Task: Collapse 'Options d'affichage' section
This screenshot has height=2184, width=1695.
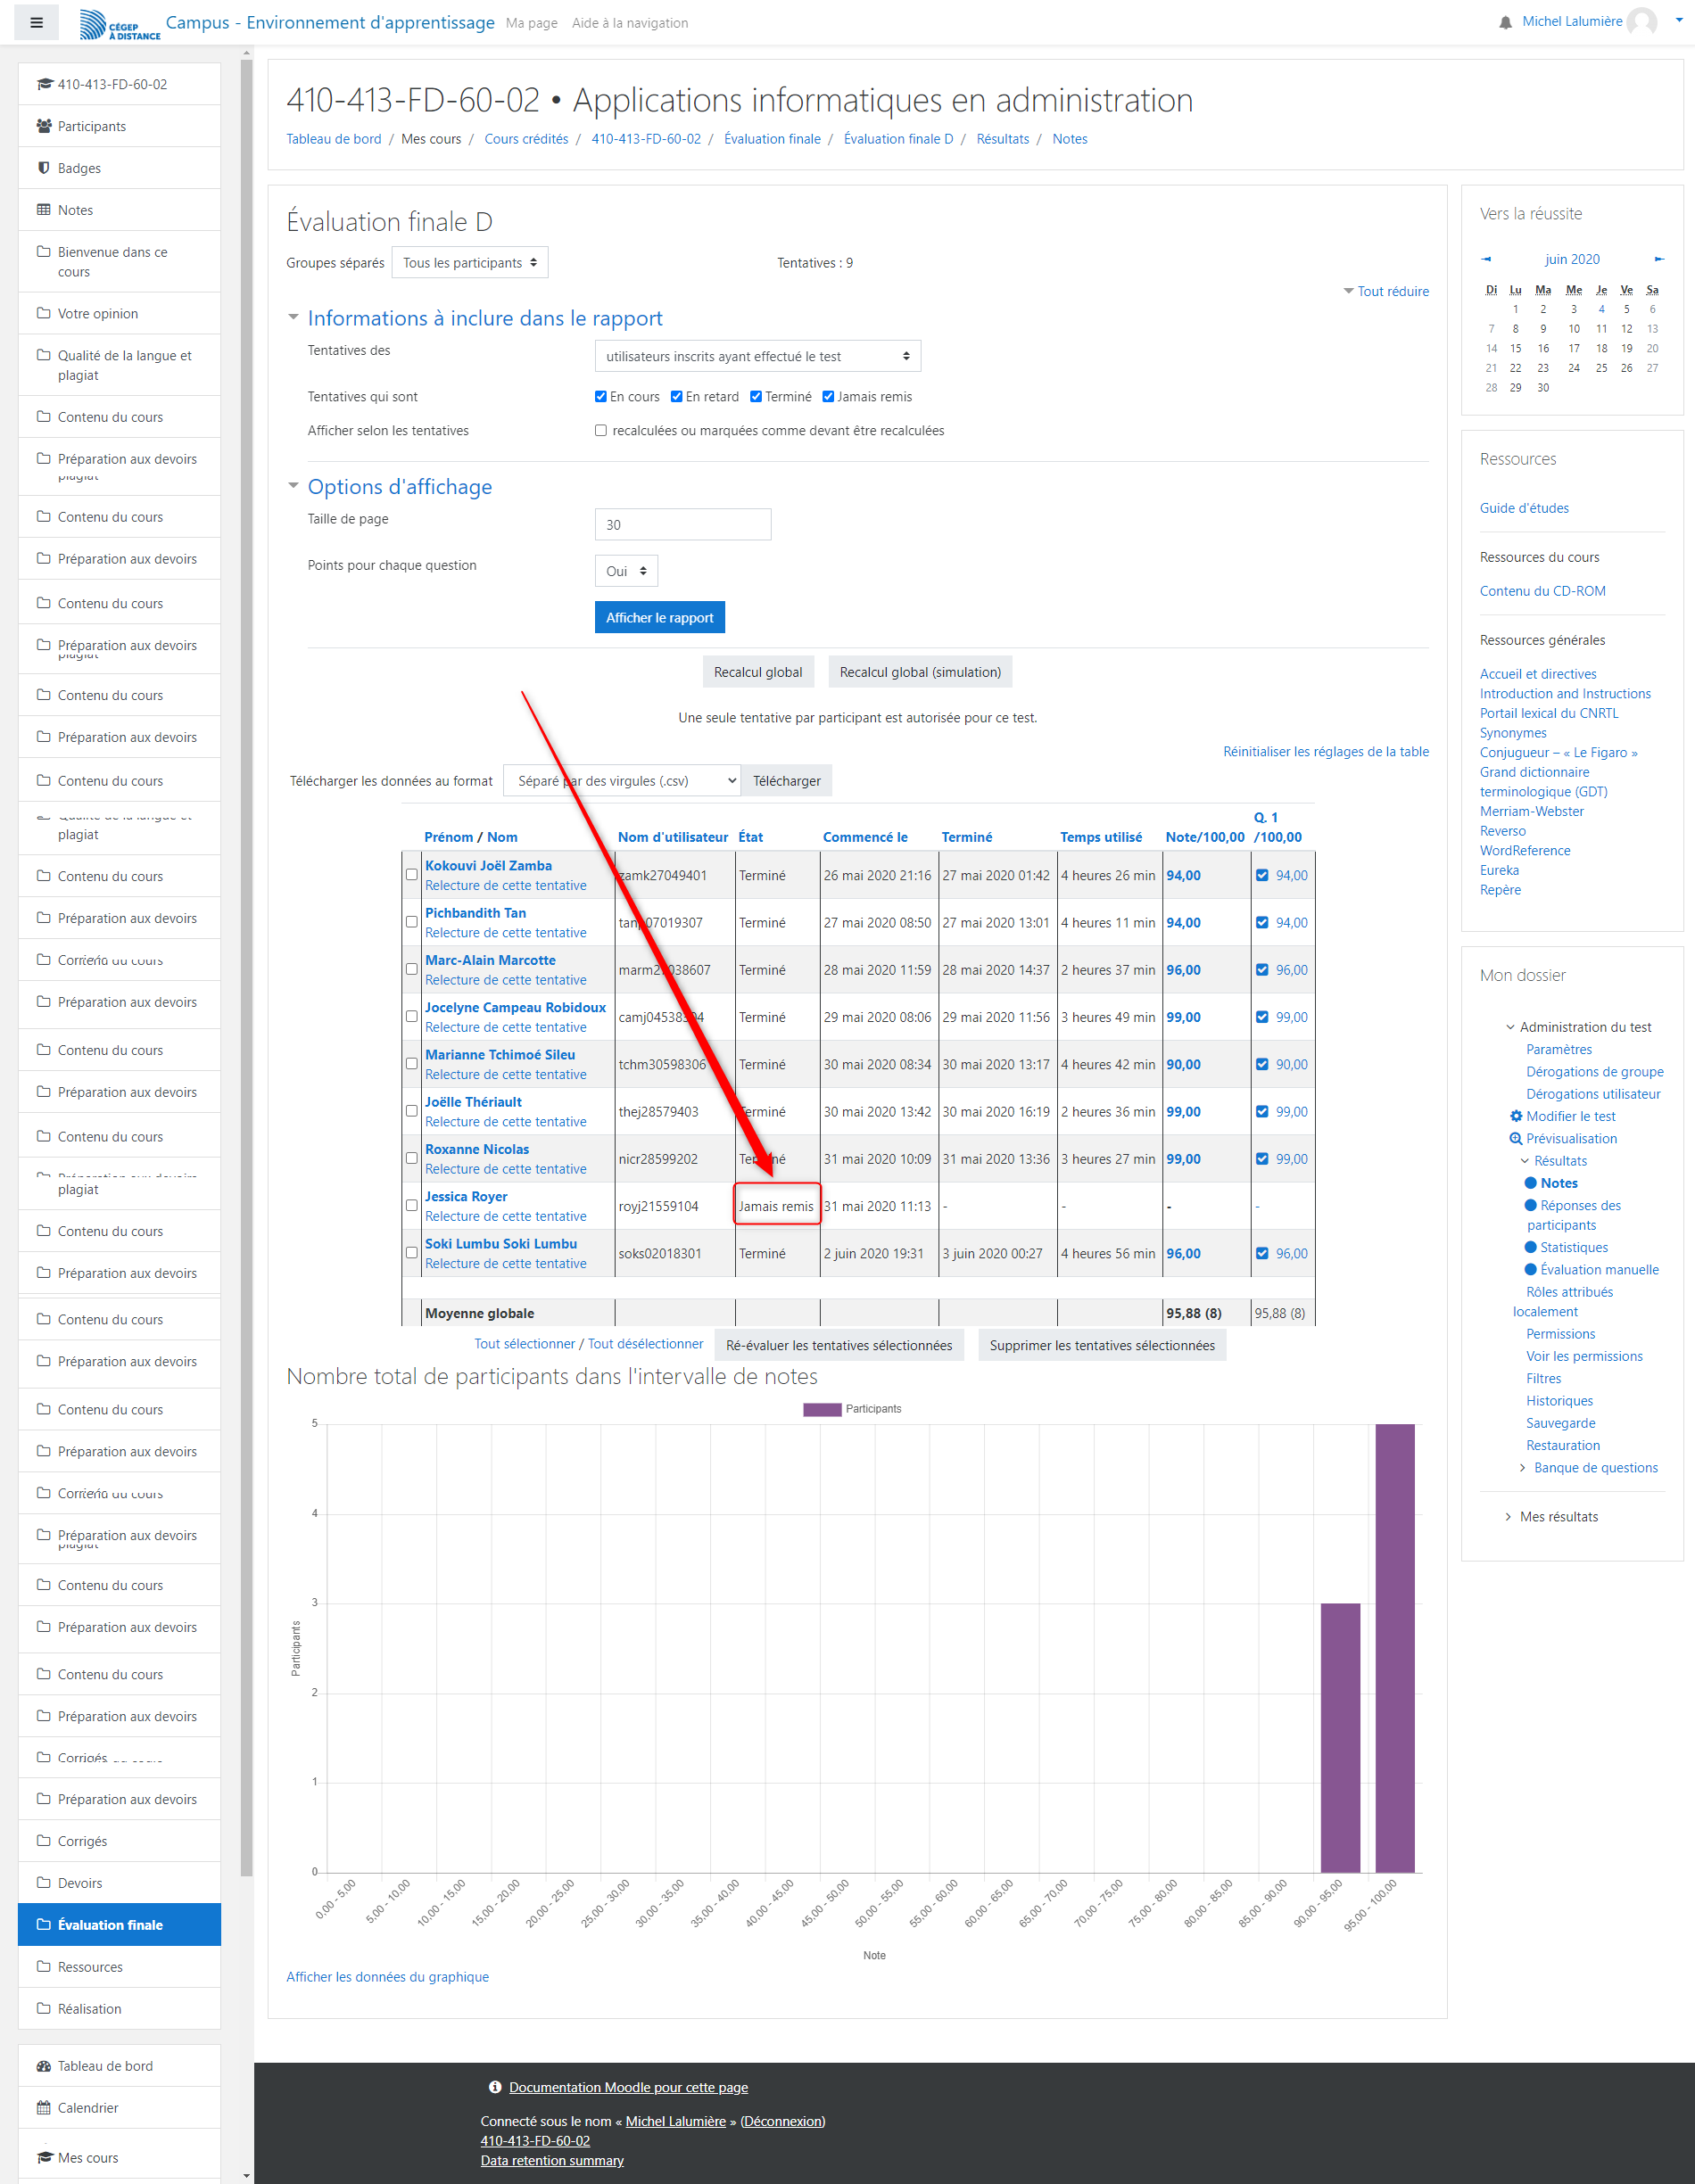Action: click(294, 486)
